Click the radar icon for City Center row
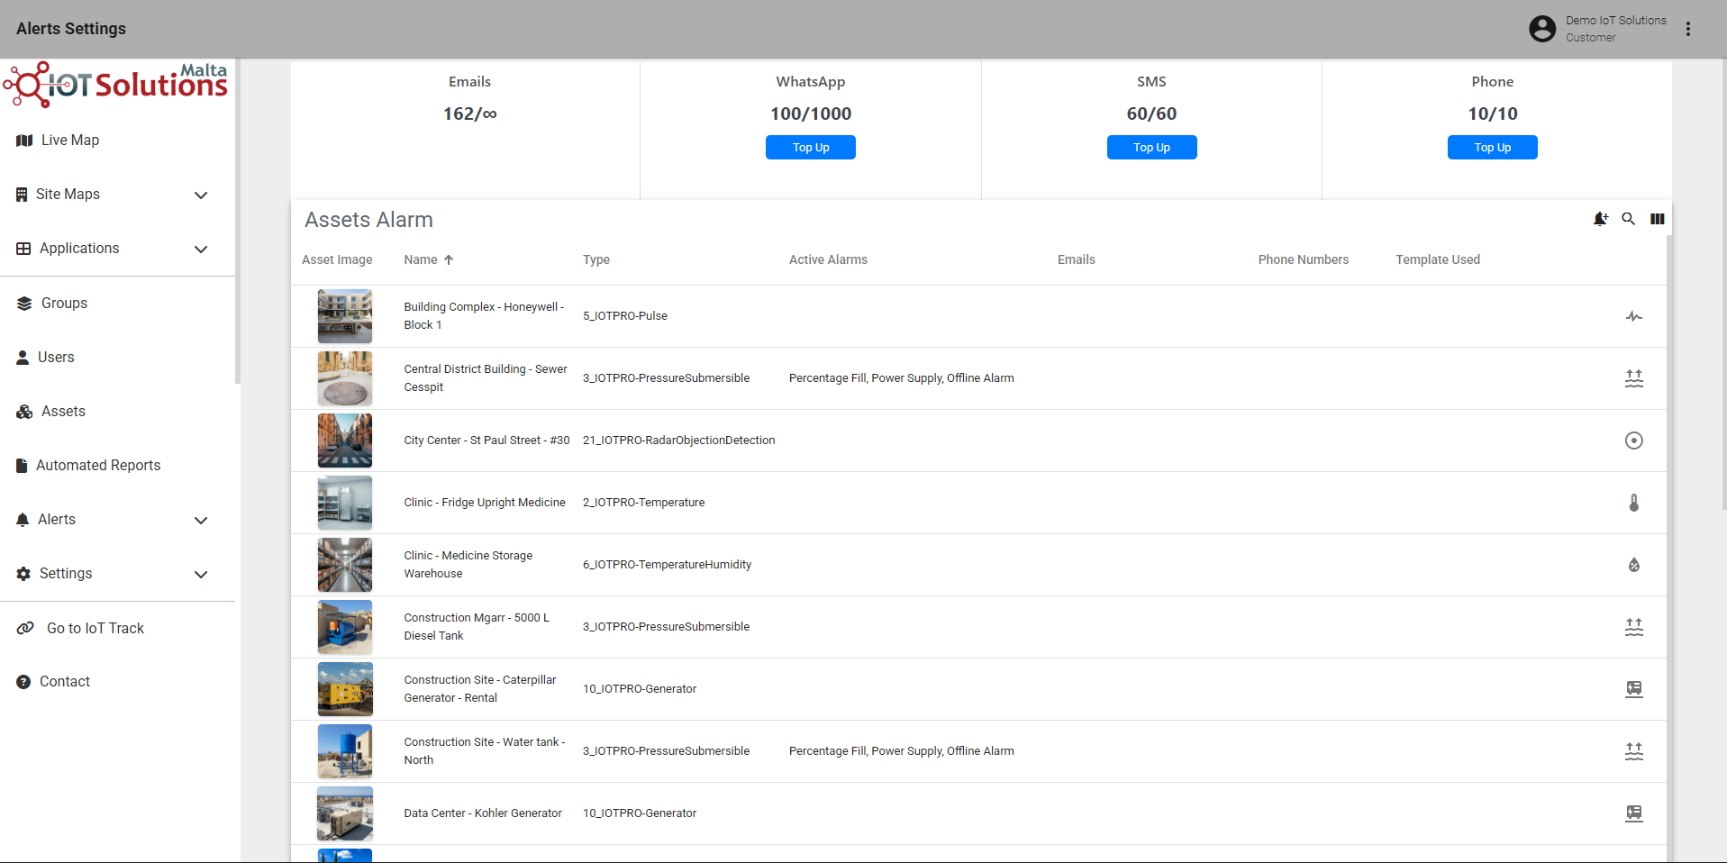The height and width of the screenshot is (863, 1727). 1633,441
